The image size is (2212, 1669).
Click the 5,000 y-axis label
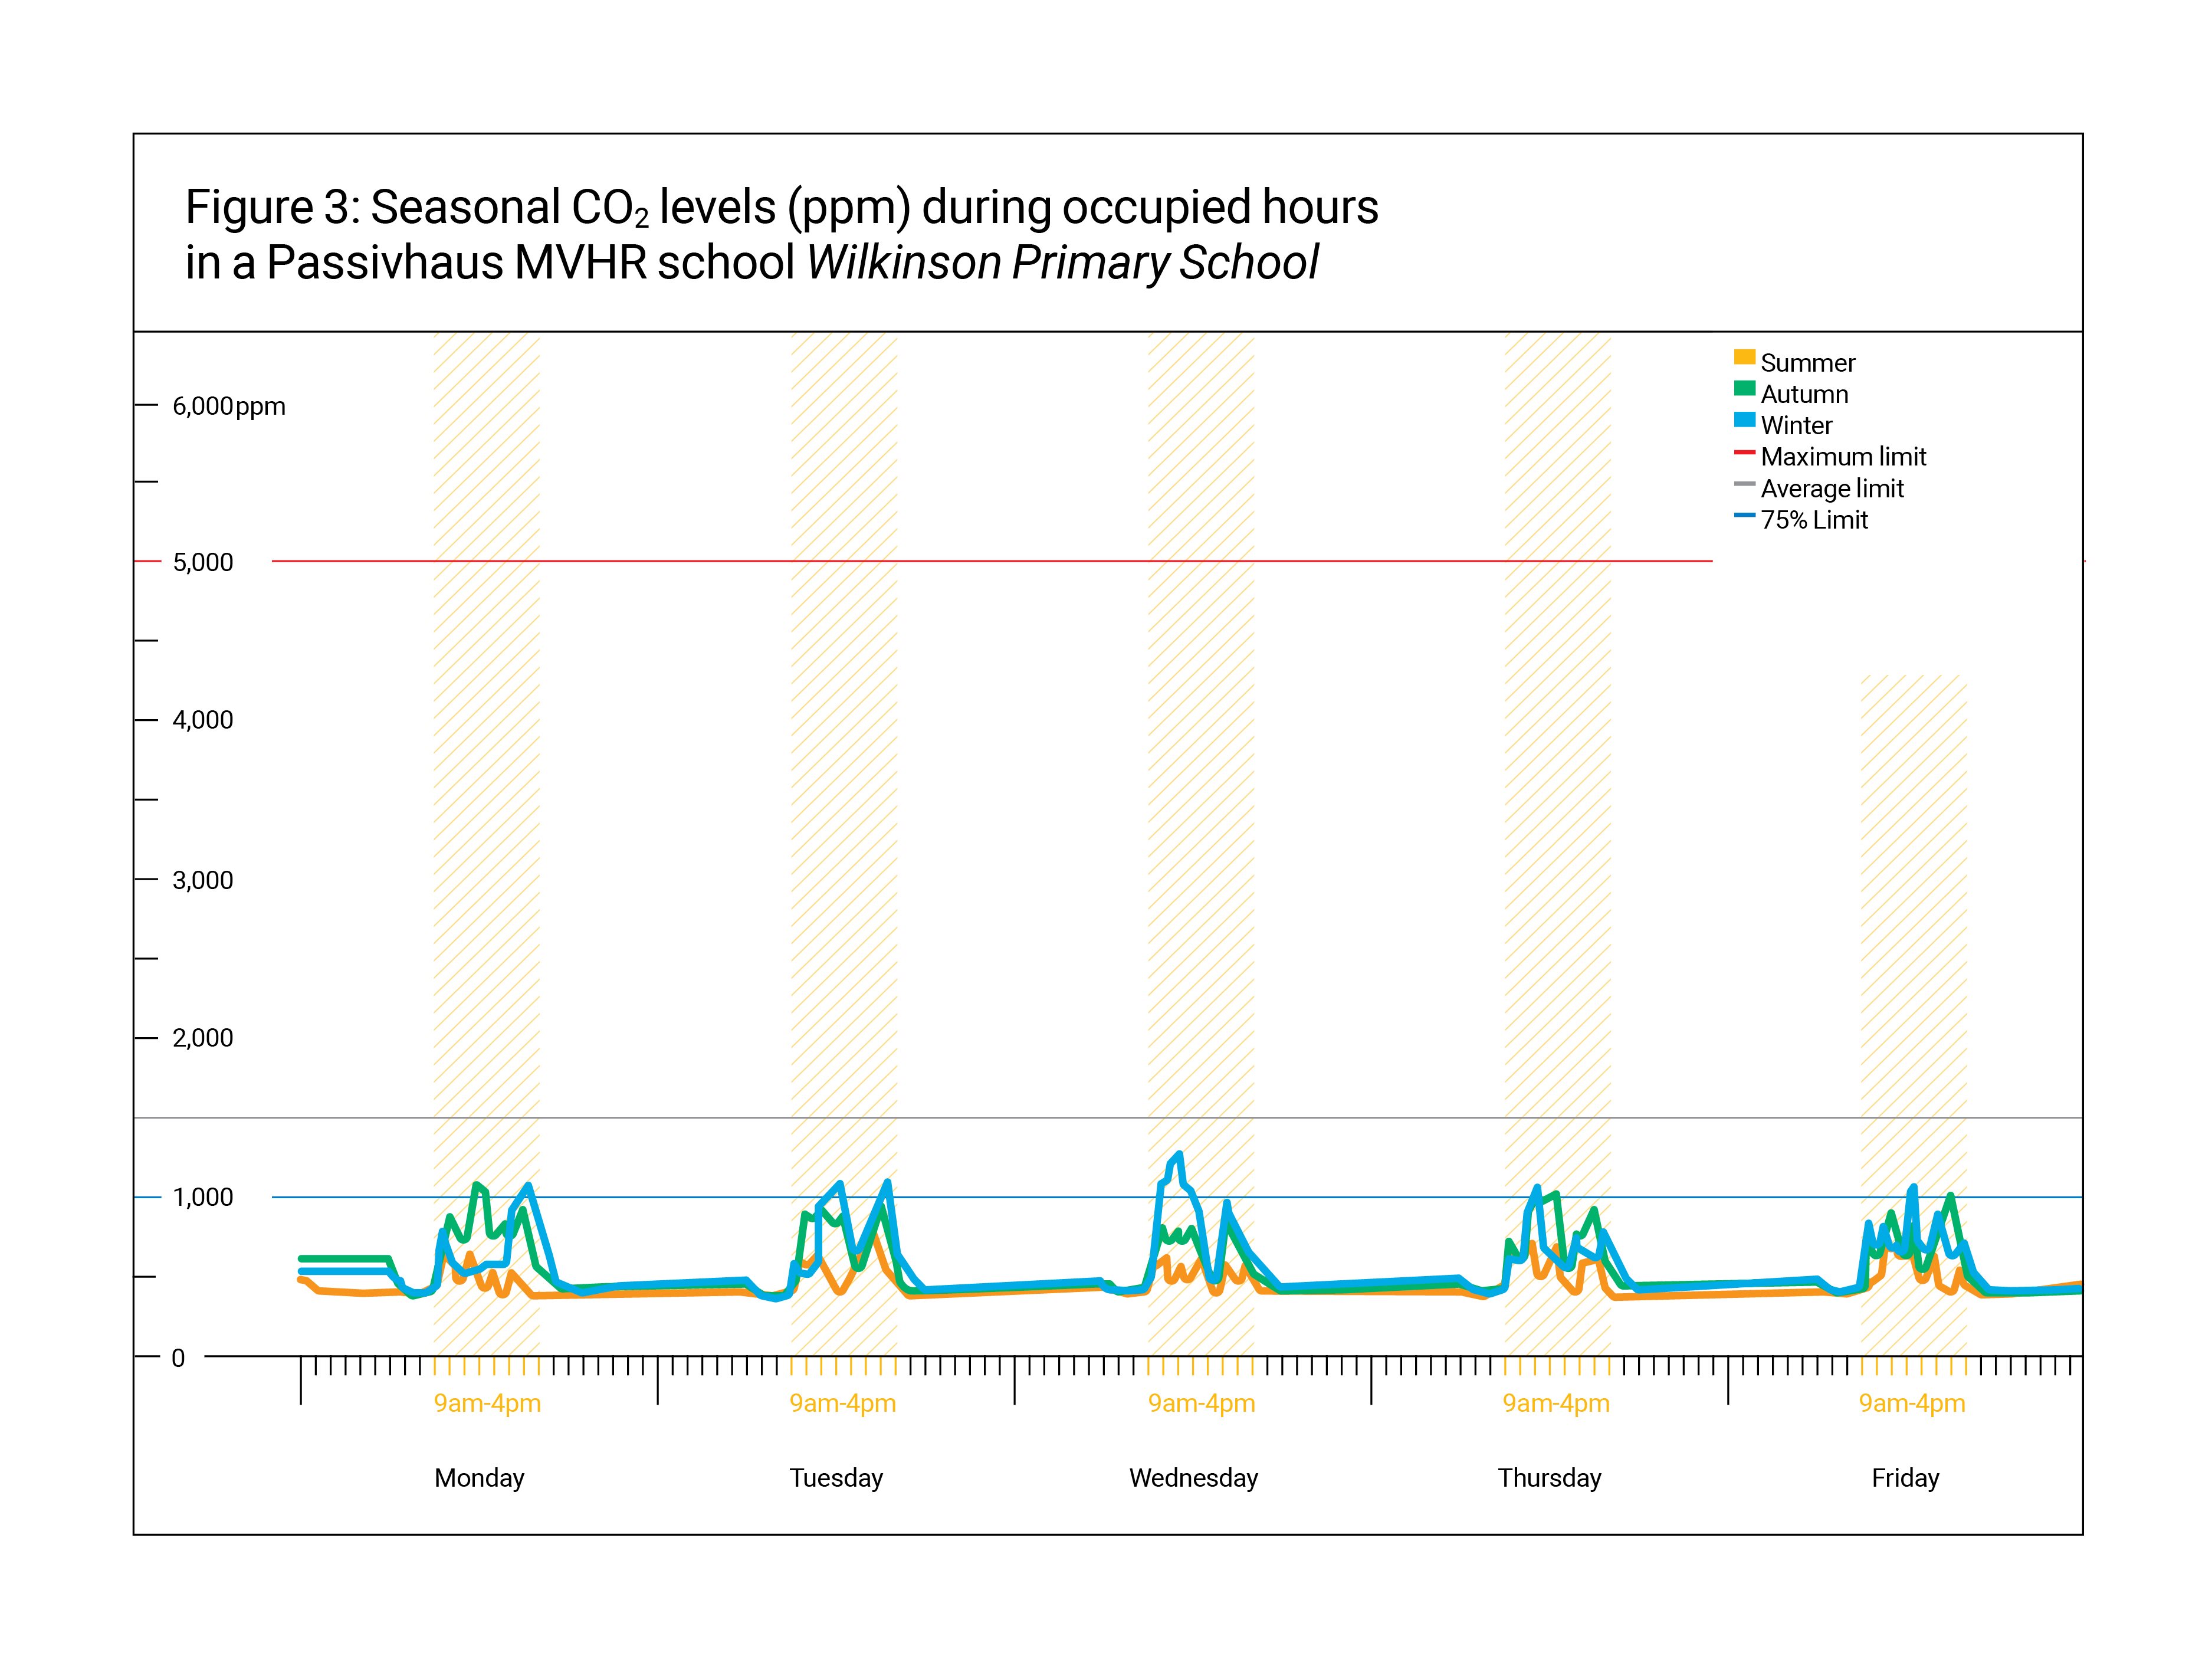pos(203,562)
